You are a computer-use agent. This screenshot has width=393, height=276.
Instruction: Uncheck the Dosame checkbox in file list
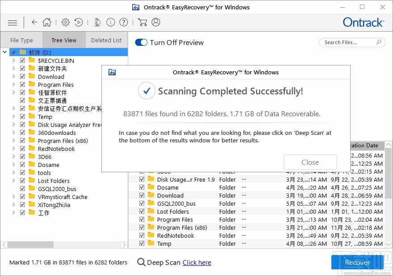[142, 187]
